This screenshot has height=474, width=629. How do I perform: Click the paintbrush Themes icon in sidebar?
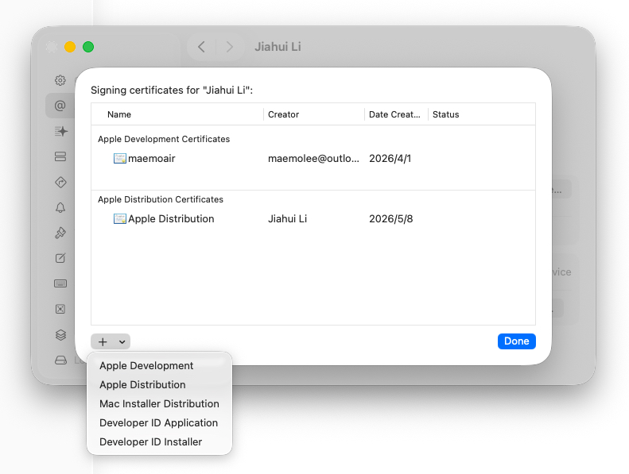point(60,233)
